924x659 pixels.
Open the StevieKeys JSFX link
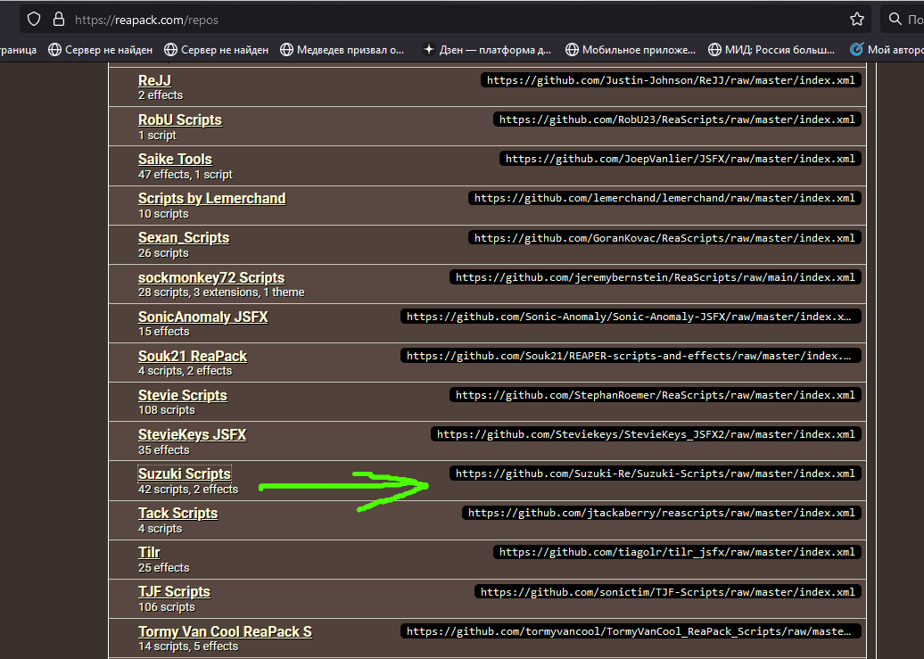tap(192, 435)
